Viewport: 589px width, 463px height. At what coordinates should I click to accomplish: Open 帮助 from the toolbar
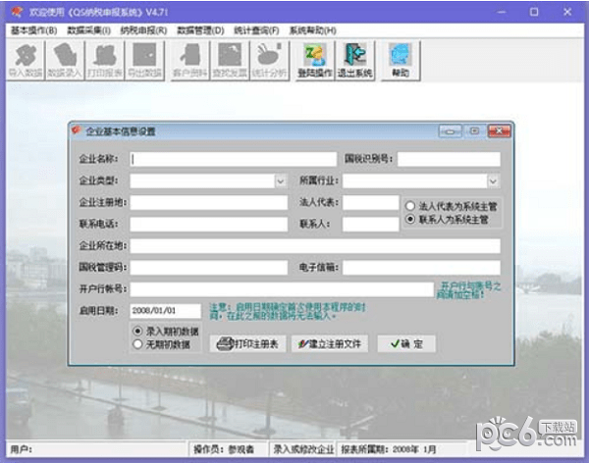pos(399,61)
